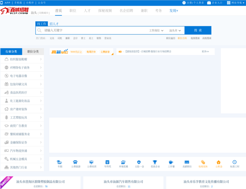Expand 食品医药医疗 category chevron
The image size is (246, 189).
(x=41, y=93)
